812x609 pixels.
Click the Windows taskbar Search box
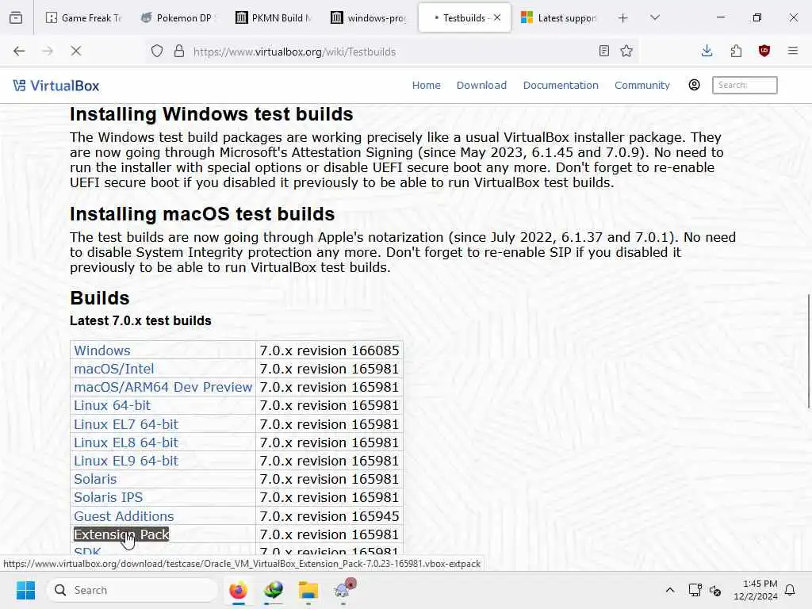132,590
